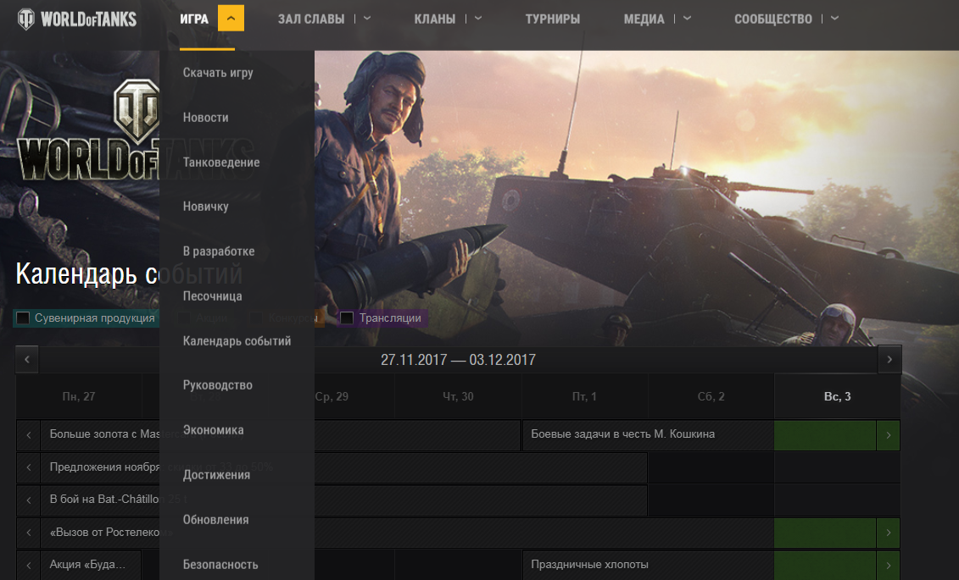Select day column Чт, 30
This screenshot has width=959, height=580.
tap(458, 396)
